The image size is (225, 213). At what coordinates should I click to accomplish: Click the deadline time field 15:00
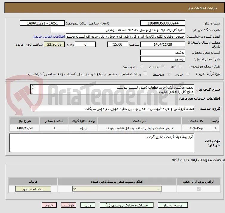tap(118, 44)
